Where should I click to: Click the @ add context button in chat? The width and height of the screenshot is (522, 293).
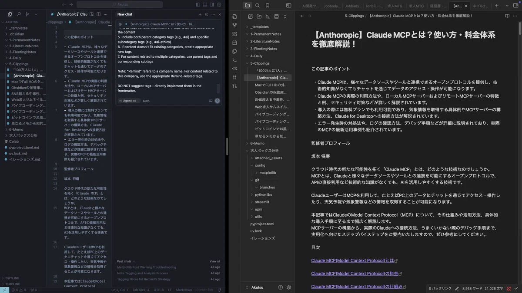[x=120, y=24]
